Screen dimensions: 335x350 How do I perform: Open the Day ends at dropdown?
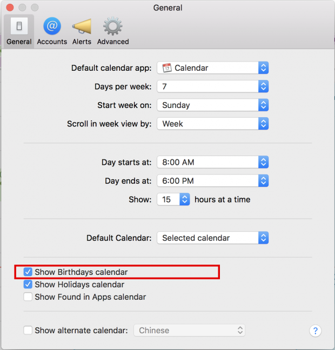pyautogui.click(x=212, y=181)
